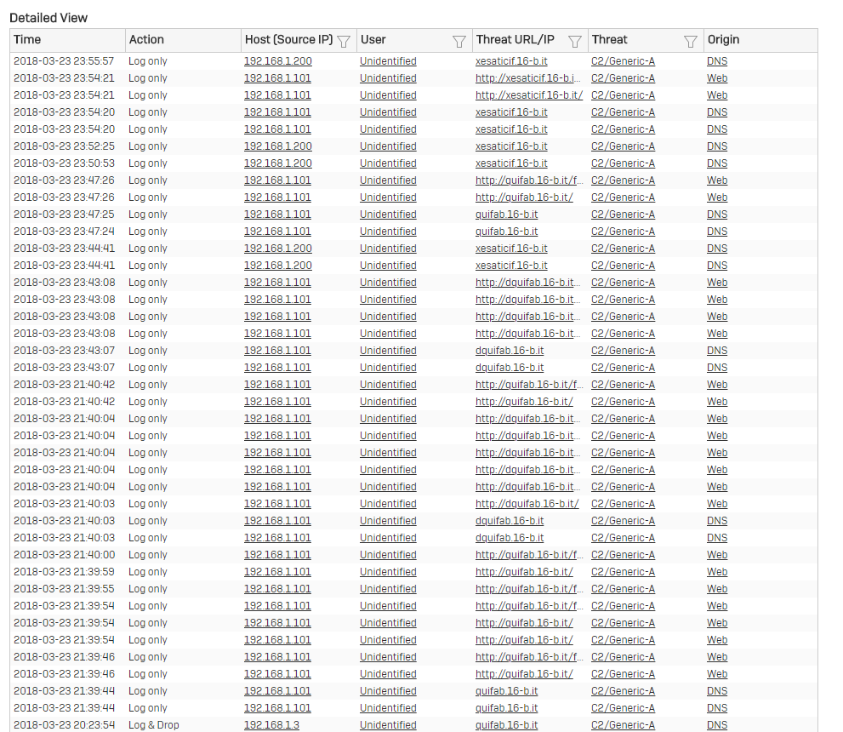Image resolution: width=843 pixels, height=732 pixels.
Task: Click the Detailed View heading
Action: click(48, 18)
